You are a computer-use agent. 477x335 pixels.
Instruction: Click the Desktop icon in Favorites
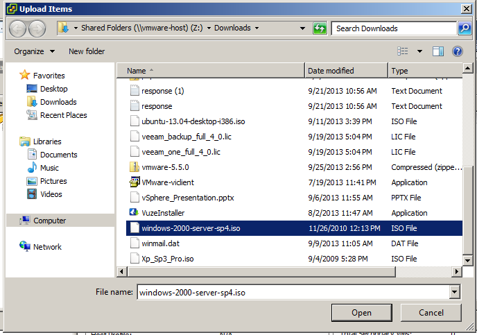(x=32, y=89)
